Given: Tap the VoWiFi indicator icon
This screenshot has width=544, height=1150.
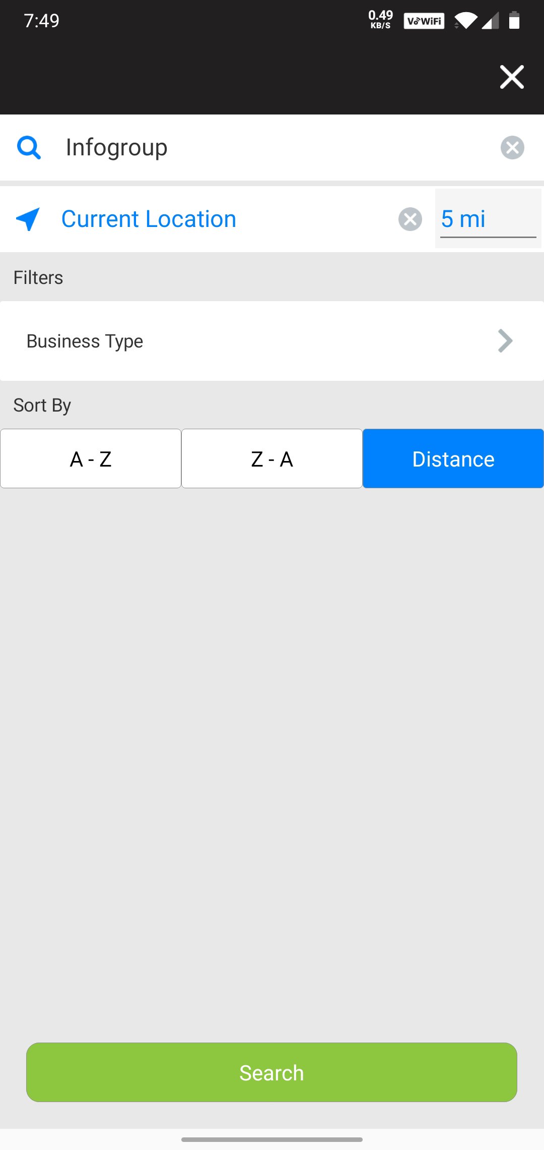Looking at the screenshot, I should click(424, 21).
